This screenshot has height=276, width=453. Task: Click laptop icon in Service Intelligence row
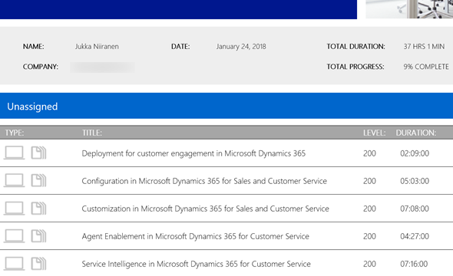[x=14, y=263]
